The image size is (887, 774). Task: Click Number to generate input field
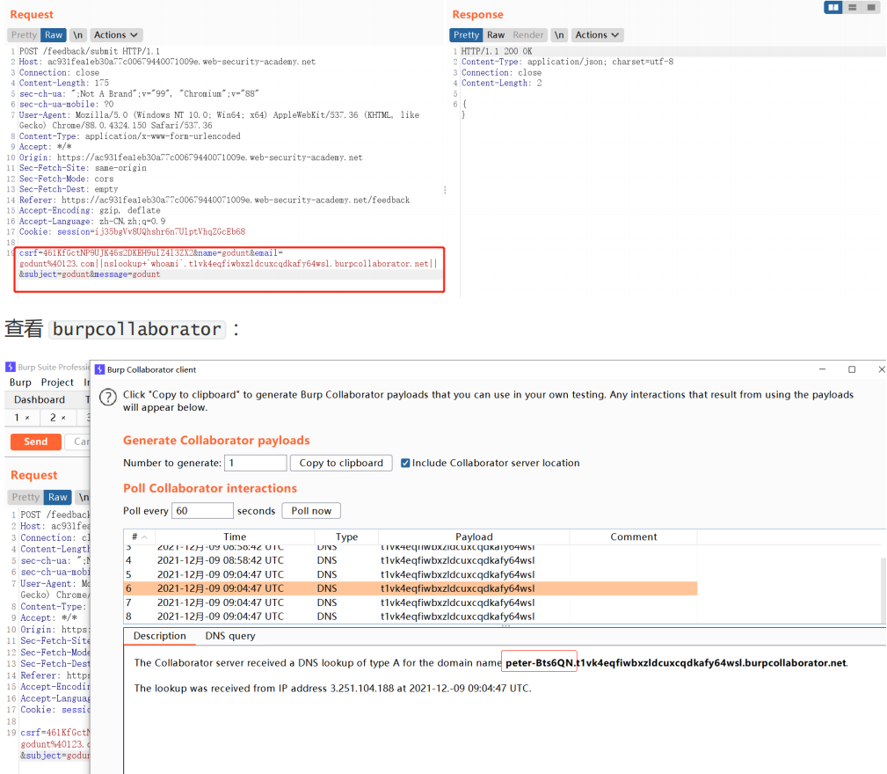256,463
